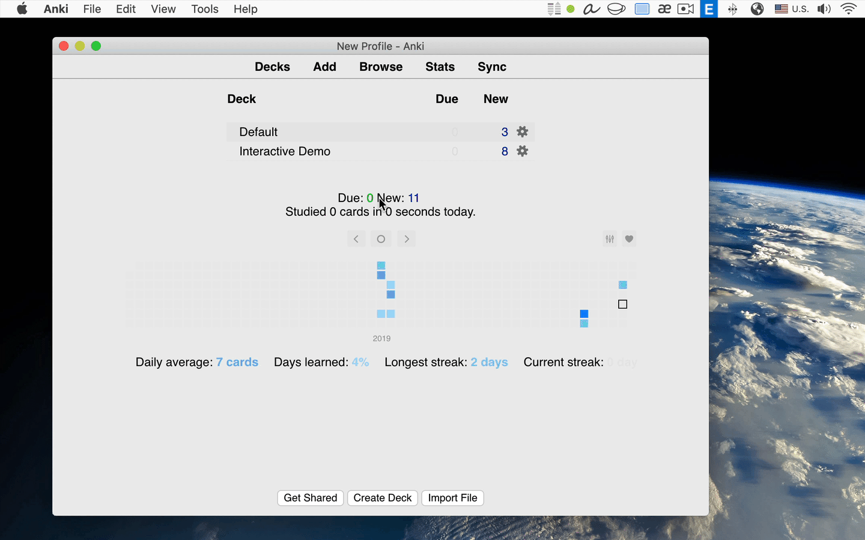The height and width of the screenshot is (540, 865).
Task: Click the heart support icon
Action: click(x=629, y=239)
